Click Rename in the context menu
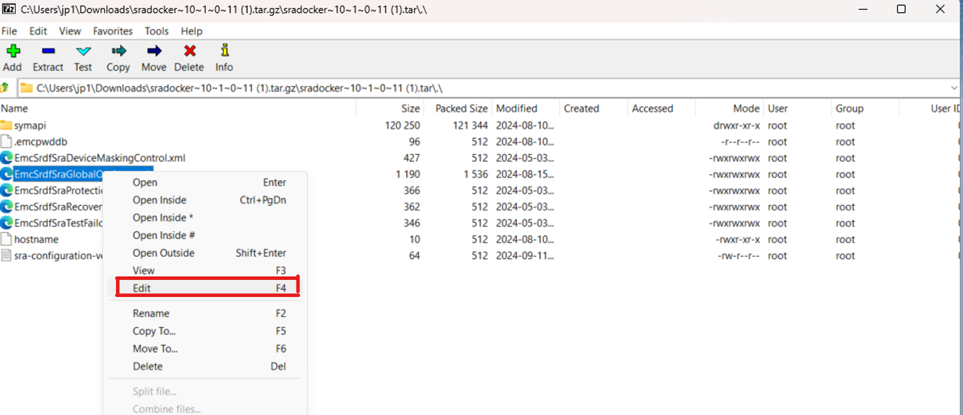Image resolution: width=963 pixels, height=415 pixels. pyautogui.click(x=149, y=313)
